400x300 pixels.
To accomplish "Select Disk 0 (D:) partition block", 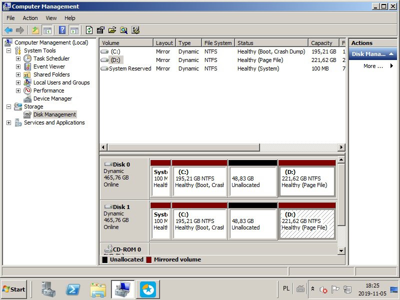I will click(x=307, y=178).
